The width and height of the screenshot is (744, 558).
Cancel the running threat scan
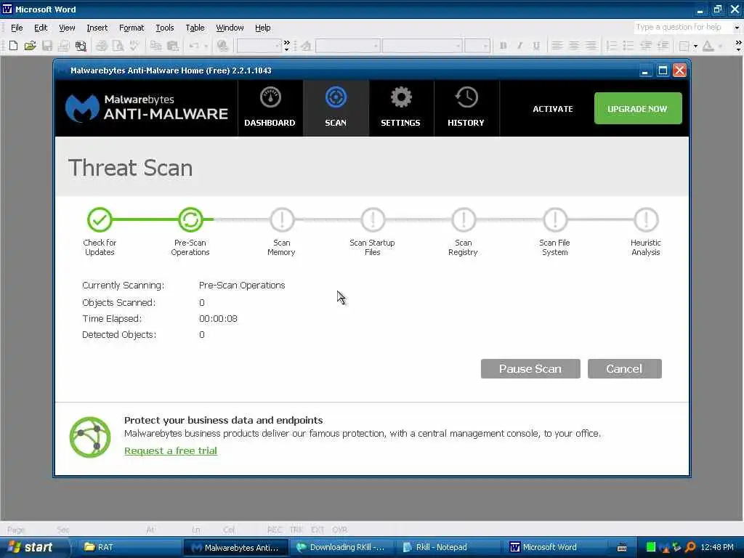[x=624, y=368]
